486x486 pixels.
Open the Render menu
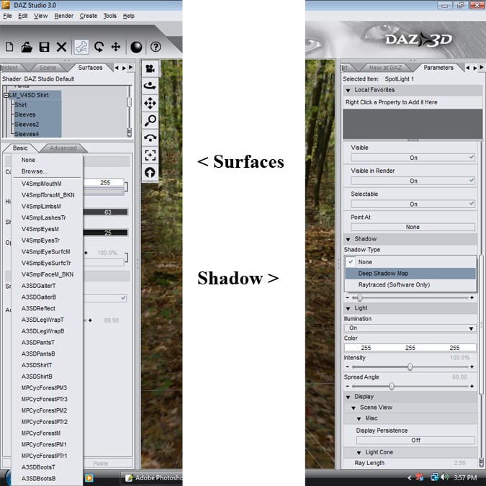pyautogui.click(x=64, y=16)
